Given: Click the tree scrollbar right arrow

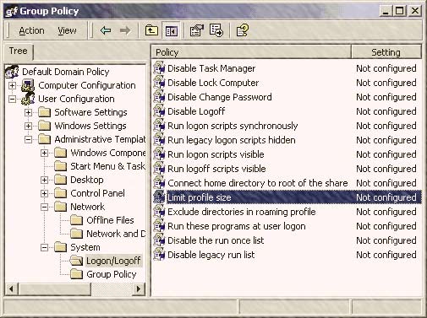Looking at the screenshot, I should click(139, 288).
